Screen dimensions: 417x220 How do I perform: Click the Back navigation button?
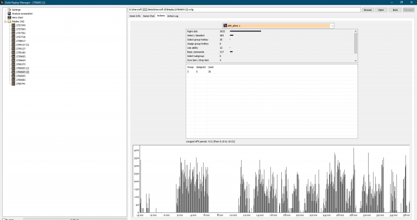[395, 10]
